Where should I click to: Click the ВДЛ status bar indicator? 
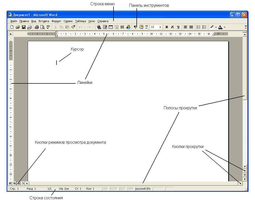click(x=122, y=189)
